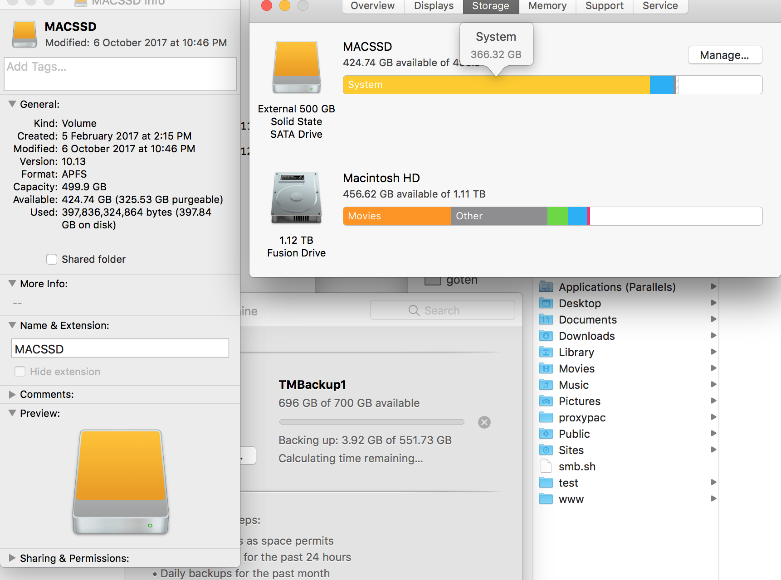781x580 pixels.
Task: Click the MACSSD orange drive icon in Storage
Action: pyautogui.click(x=297, y=67)
